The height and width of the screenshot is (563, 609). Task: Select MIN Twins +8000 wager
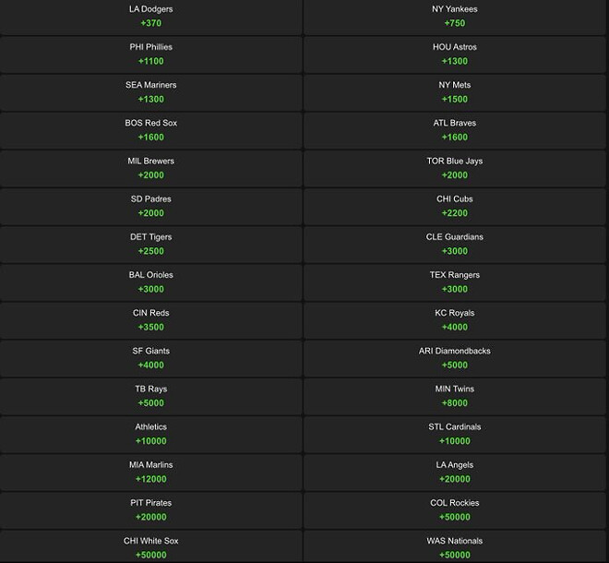[x=455, y=396]
